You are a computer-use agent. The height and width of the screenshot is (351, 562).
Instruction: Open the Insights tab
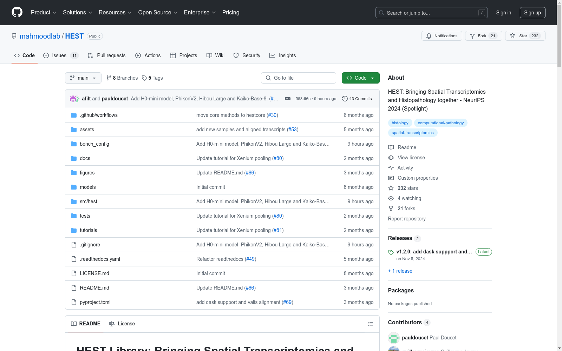[x=283, y=55]
